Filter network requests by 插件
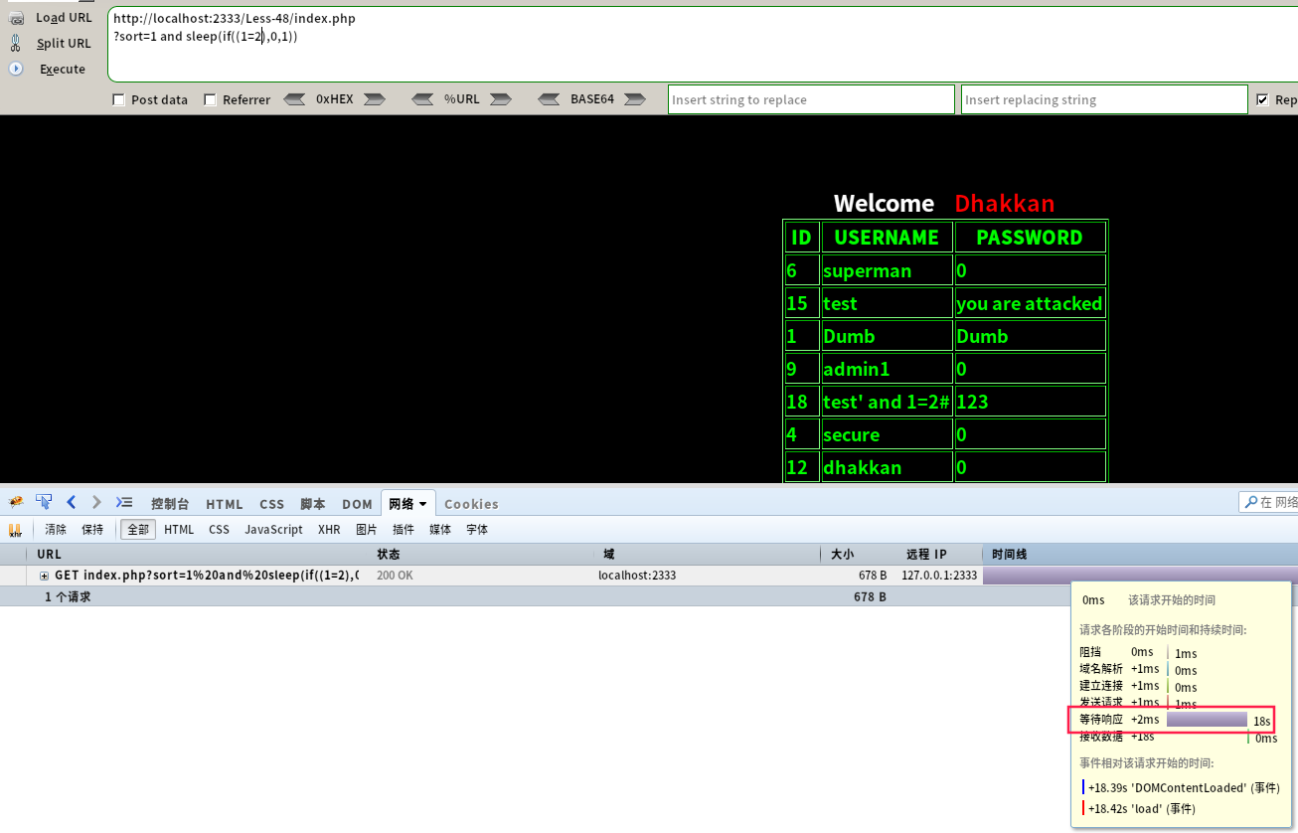Screen dimensions: 1298x833 404,530
